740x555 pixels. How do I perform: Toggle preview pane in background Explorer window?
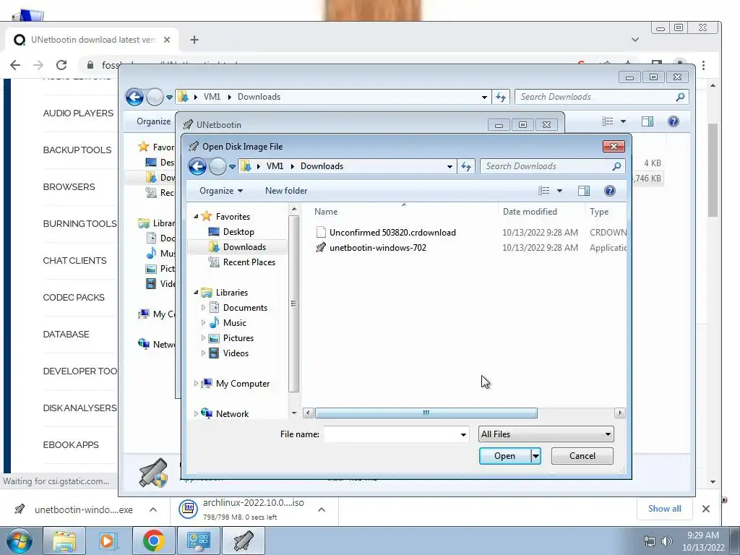pos(647,121)
